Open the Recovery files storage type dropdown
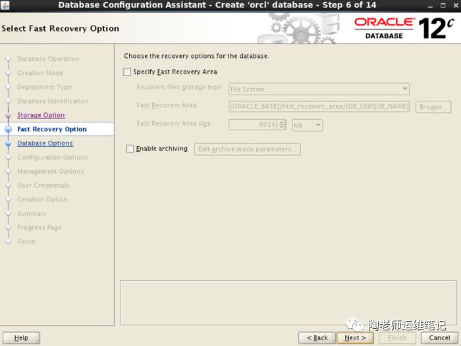 (x=319, y=89)
